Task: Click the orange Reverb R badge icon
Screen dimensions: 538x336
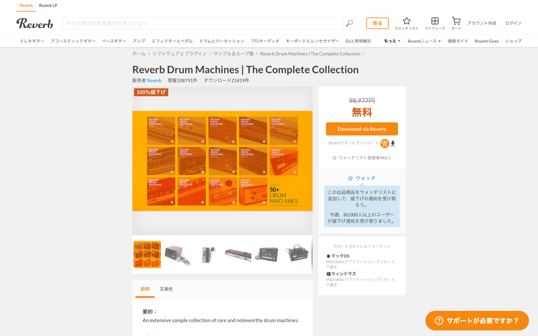Action: pos(385,143)
